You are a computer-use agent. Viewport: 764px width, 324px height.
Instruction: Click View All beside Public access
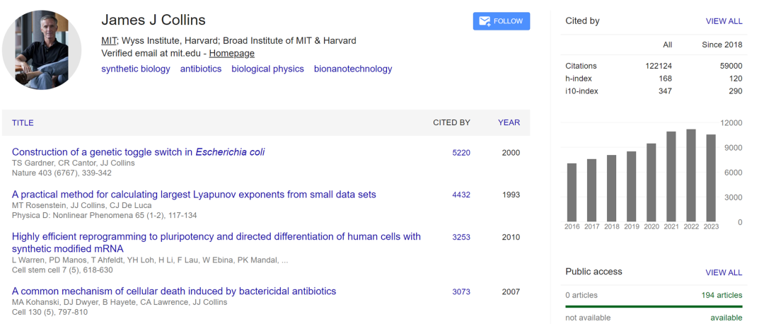[724, 272]
